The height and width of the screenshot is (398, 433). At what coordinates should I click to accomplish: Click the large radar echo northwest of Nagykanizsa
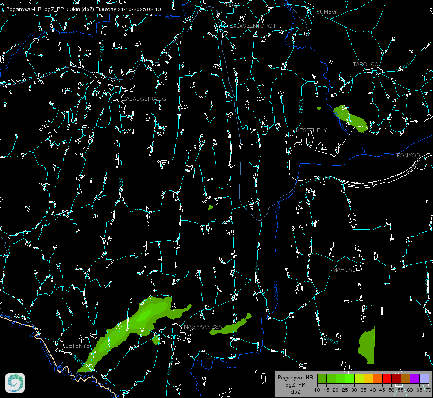pyautogui.click(x=132, y=328)
